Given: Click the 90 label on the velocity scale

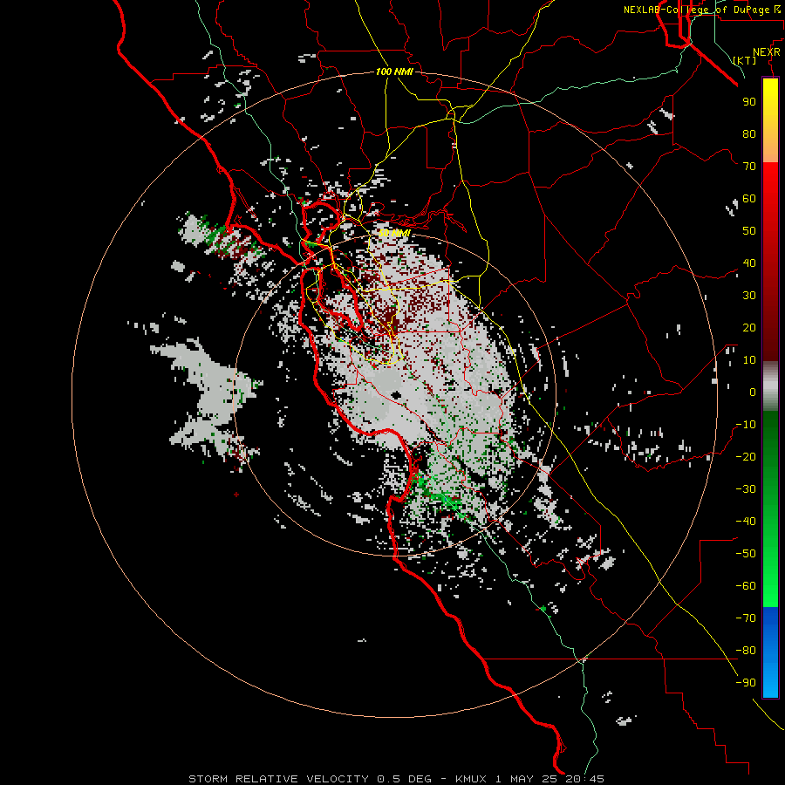Looking at the screenshot, I should pos(749,102).
